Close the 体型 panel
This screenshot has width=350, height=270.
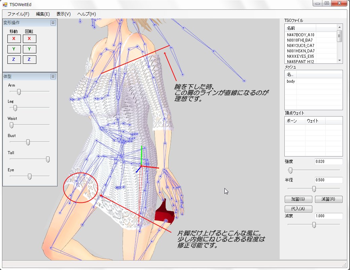[53, 77]
